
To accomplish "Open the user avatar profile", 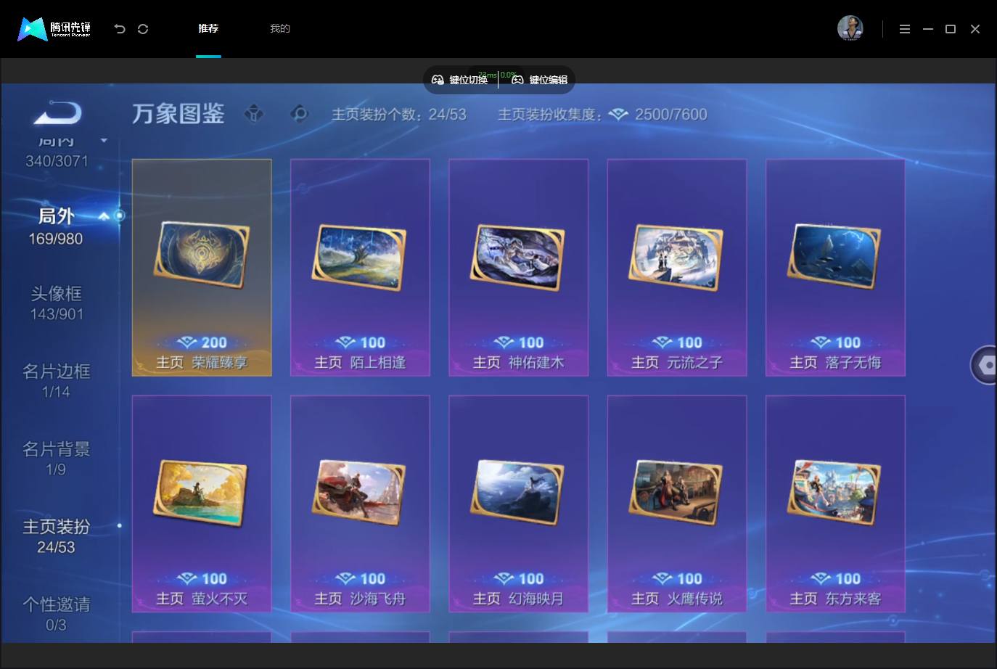I will 850,28.
